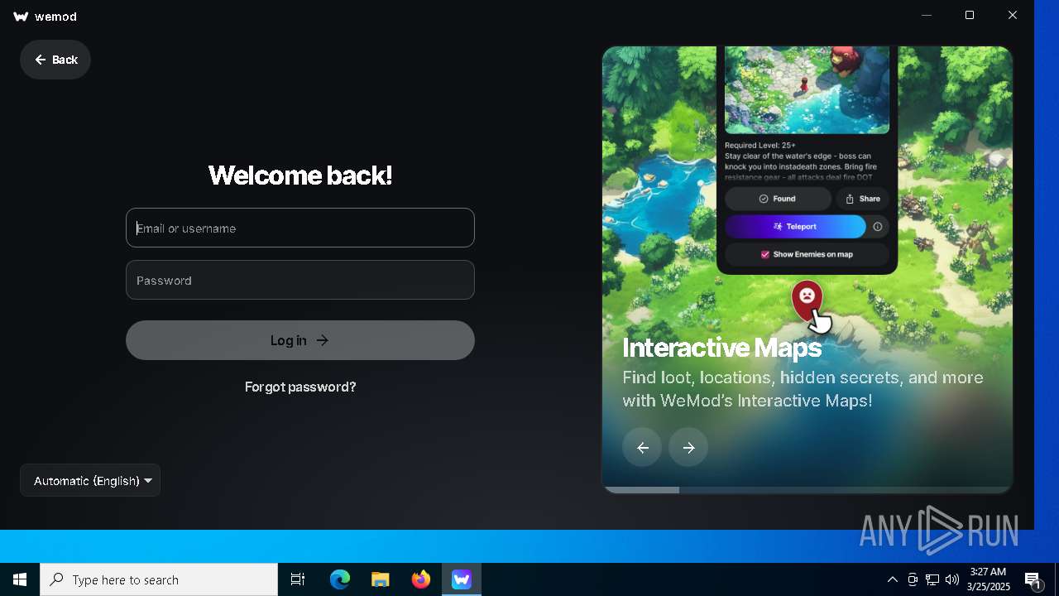Screen dimensions: 1059x596
Task: Open File Explorer from taskbar
Action: coord(380,579)
